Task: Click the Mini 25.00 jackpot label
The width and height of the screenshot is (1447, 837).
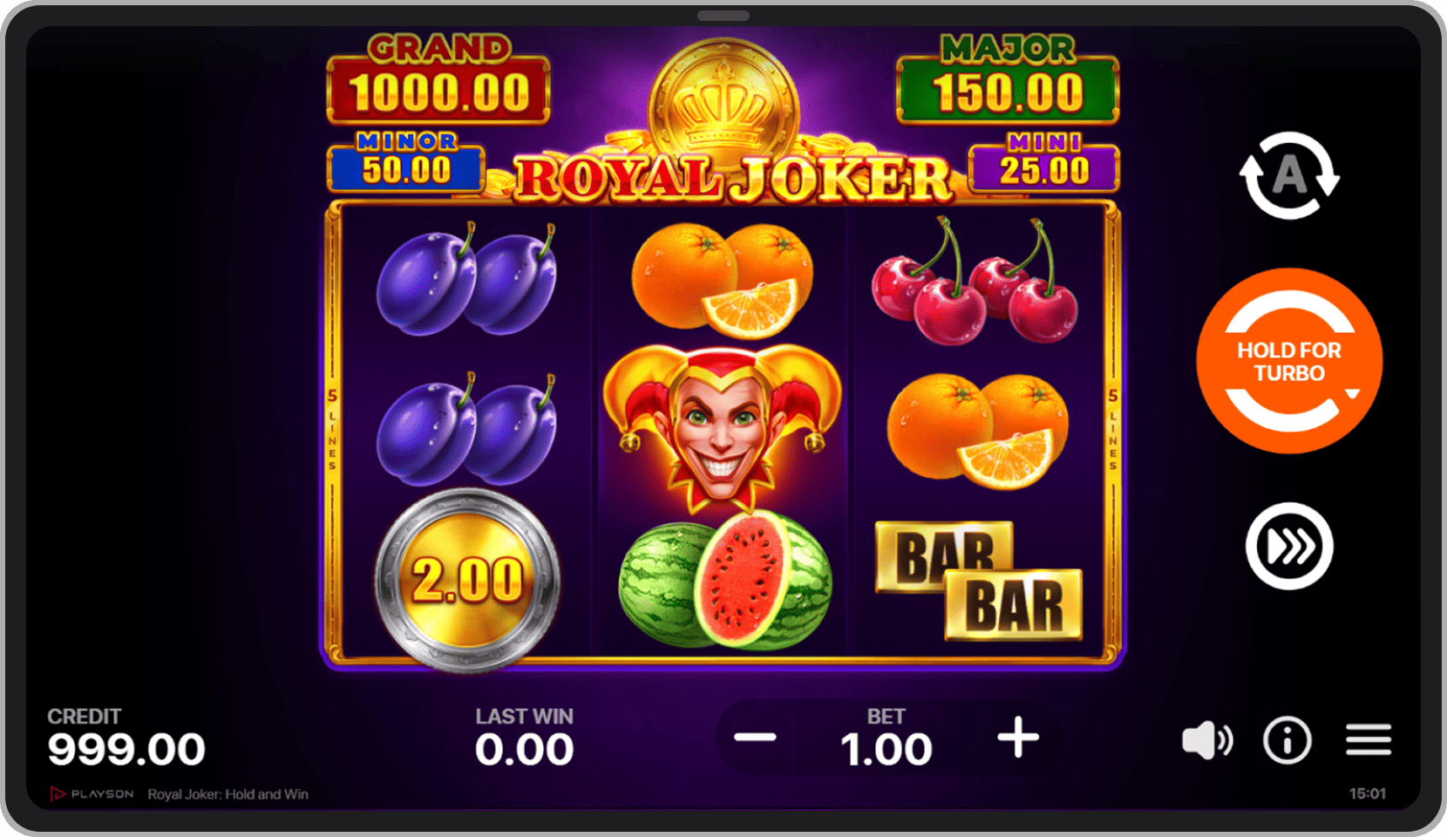Action: click(1044, 162)
